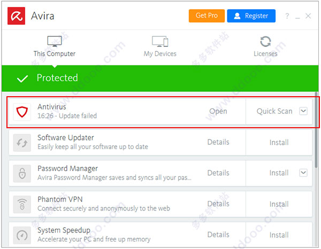View Software Updater Details
The height and width of the screenshot is (249, 321).
point(218,142)
